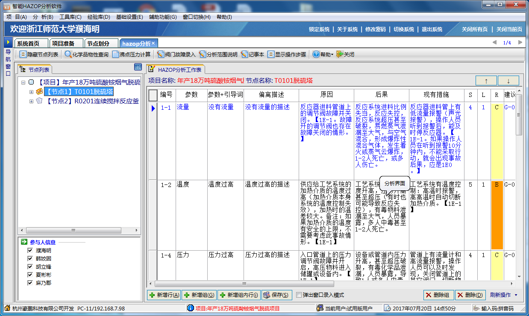Click the 新增行(A) button
The image size is (529, 316).
(164, 295)
